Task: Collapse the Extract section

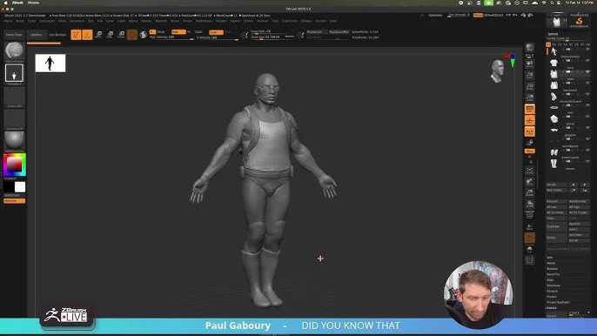Action: coord(552,308)
